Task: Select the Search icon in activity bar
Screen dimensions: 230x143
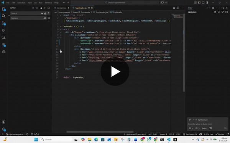Action: click(4, 16)
